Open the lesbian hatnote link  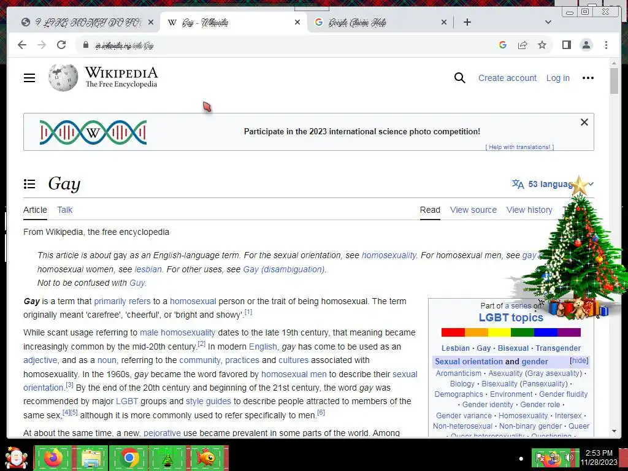click(148, 269)
